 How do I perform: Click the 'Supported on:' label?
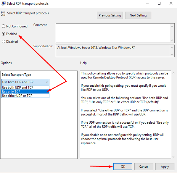click(43, 46)
